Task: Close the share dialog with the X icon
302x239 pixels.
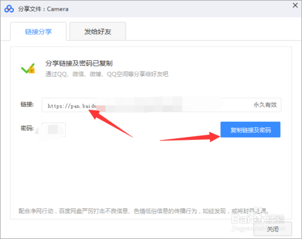Action: tap(295, 5)
